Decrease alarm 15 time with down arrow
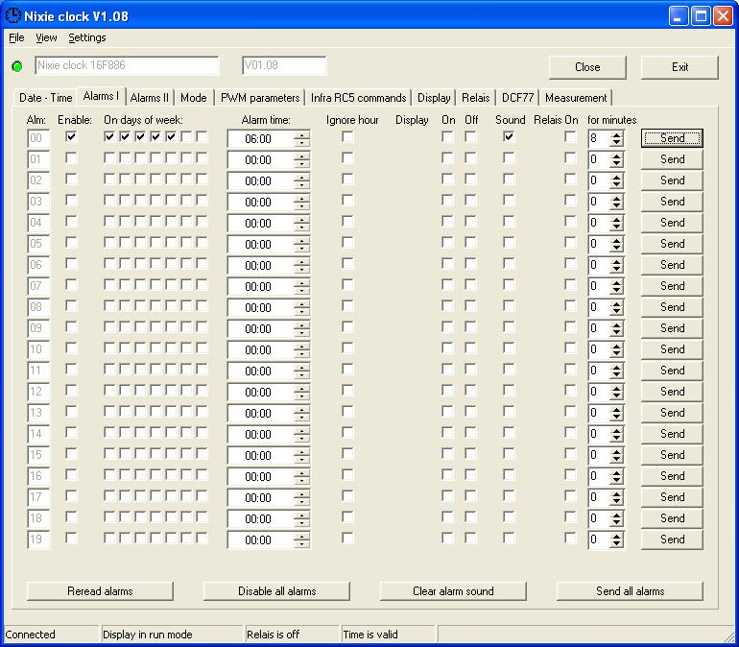 (301, 460)
